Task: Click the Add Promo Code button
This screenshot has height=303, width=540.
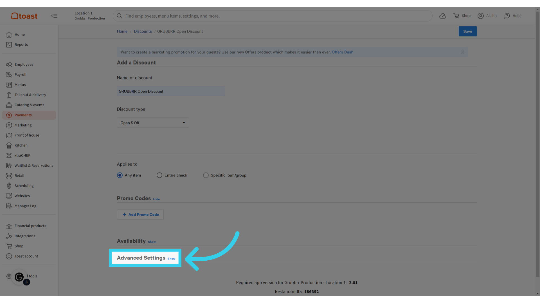Action: 140,215
